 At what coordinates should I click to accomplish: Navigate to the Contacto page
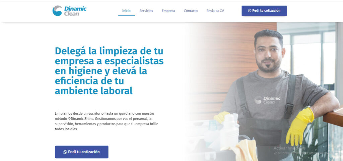point(191,11)
